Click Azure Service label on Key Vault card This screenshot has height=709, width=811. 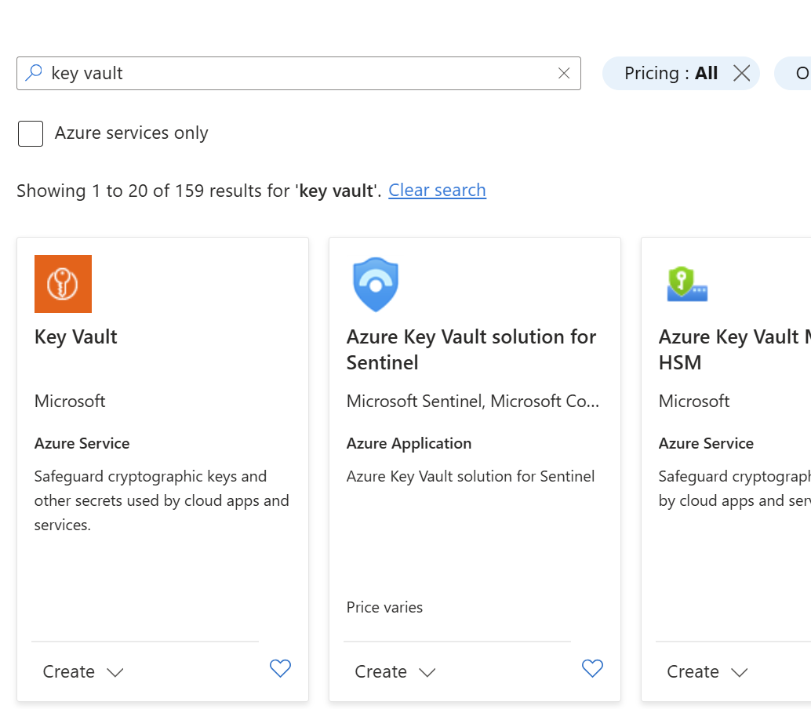[x=82, y=443]
